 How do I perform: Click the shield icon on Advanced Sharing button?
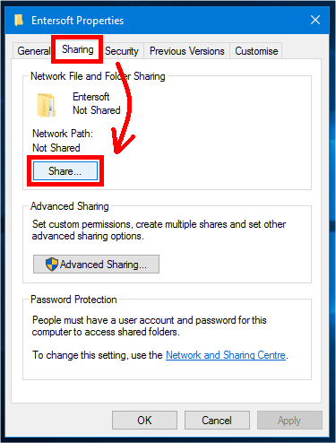[x=52, y=265]
